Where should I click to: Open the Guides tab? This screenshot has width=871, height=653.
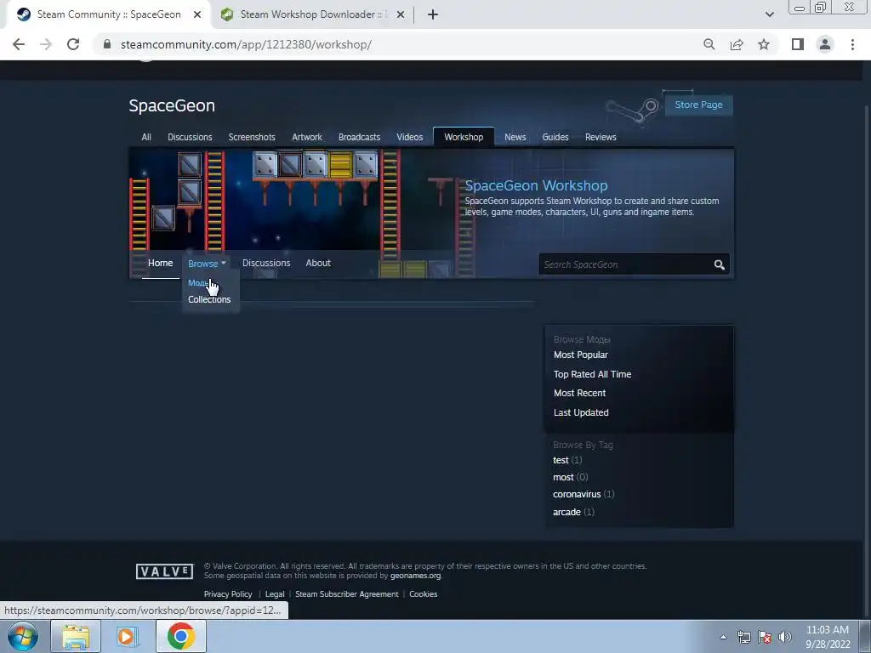click(555, 137)
